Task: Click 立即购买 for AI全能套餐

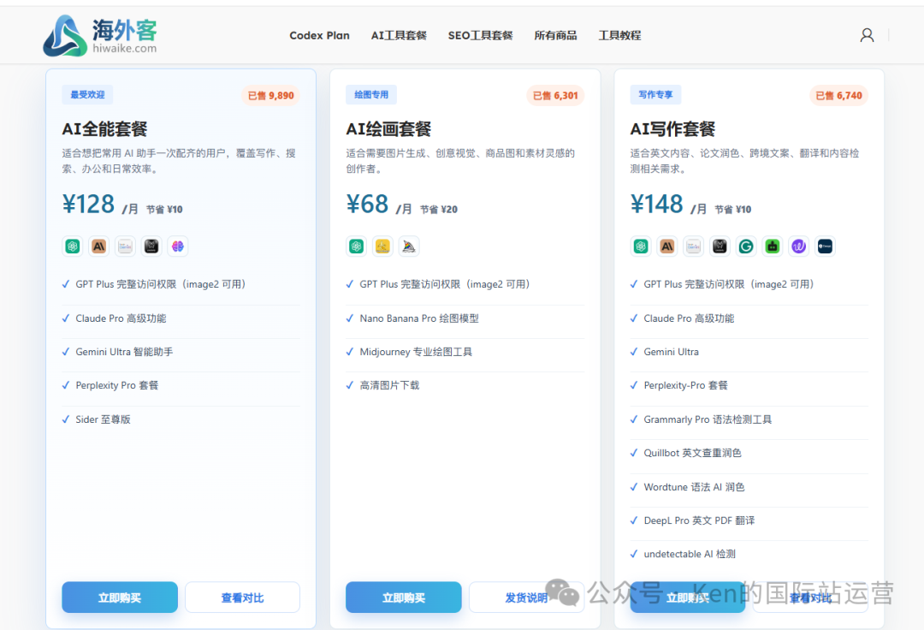Action: point(120,597)
